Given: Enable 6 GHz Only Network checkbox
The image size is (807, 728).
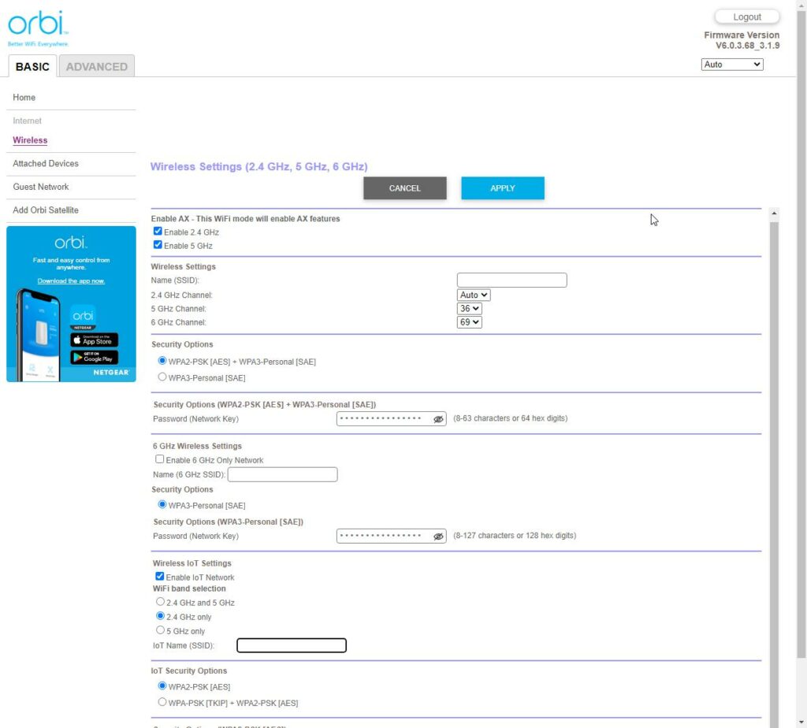Looking at the screenshot, I should (160, 459).
